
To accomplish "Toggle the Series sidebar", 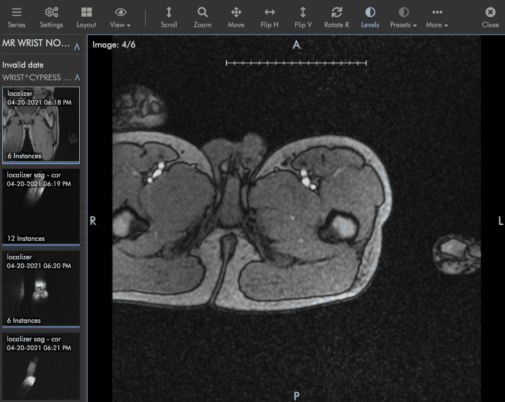I will [16, 17].
